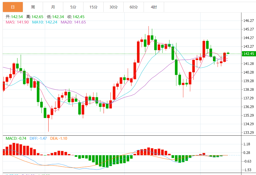Click the 开: 142.54 open price
The width and height of the screenshot is (256, 175).
pos(14,17)
